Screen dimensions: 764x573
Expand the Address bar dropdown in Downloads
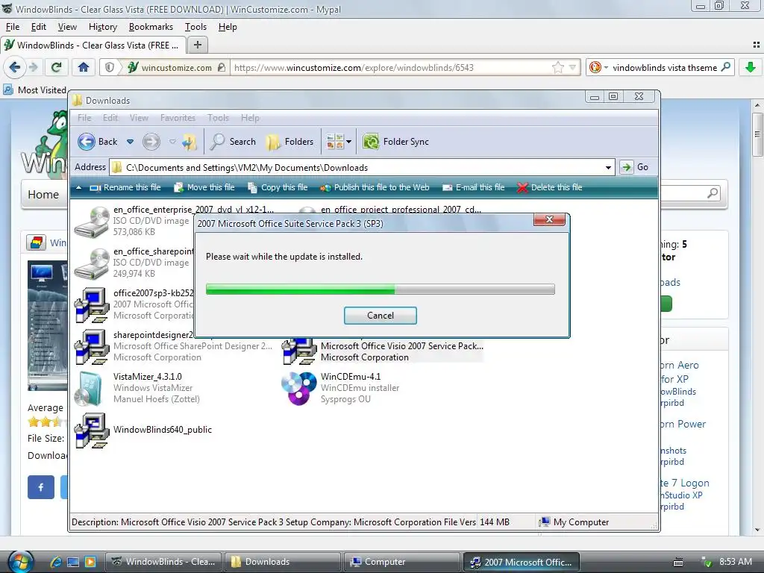tap(608, 168)
